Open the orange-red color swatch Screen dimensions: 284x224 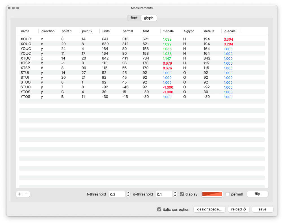(x=212, y=194)
